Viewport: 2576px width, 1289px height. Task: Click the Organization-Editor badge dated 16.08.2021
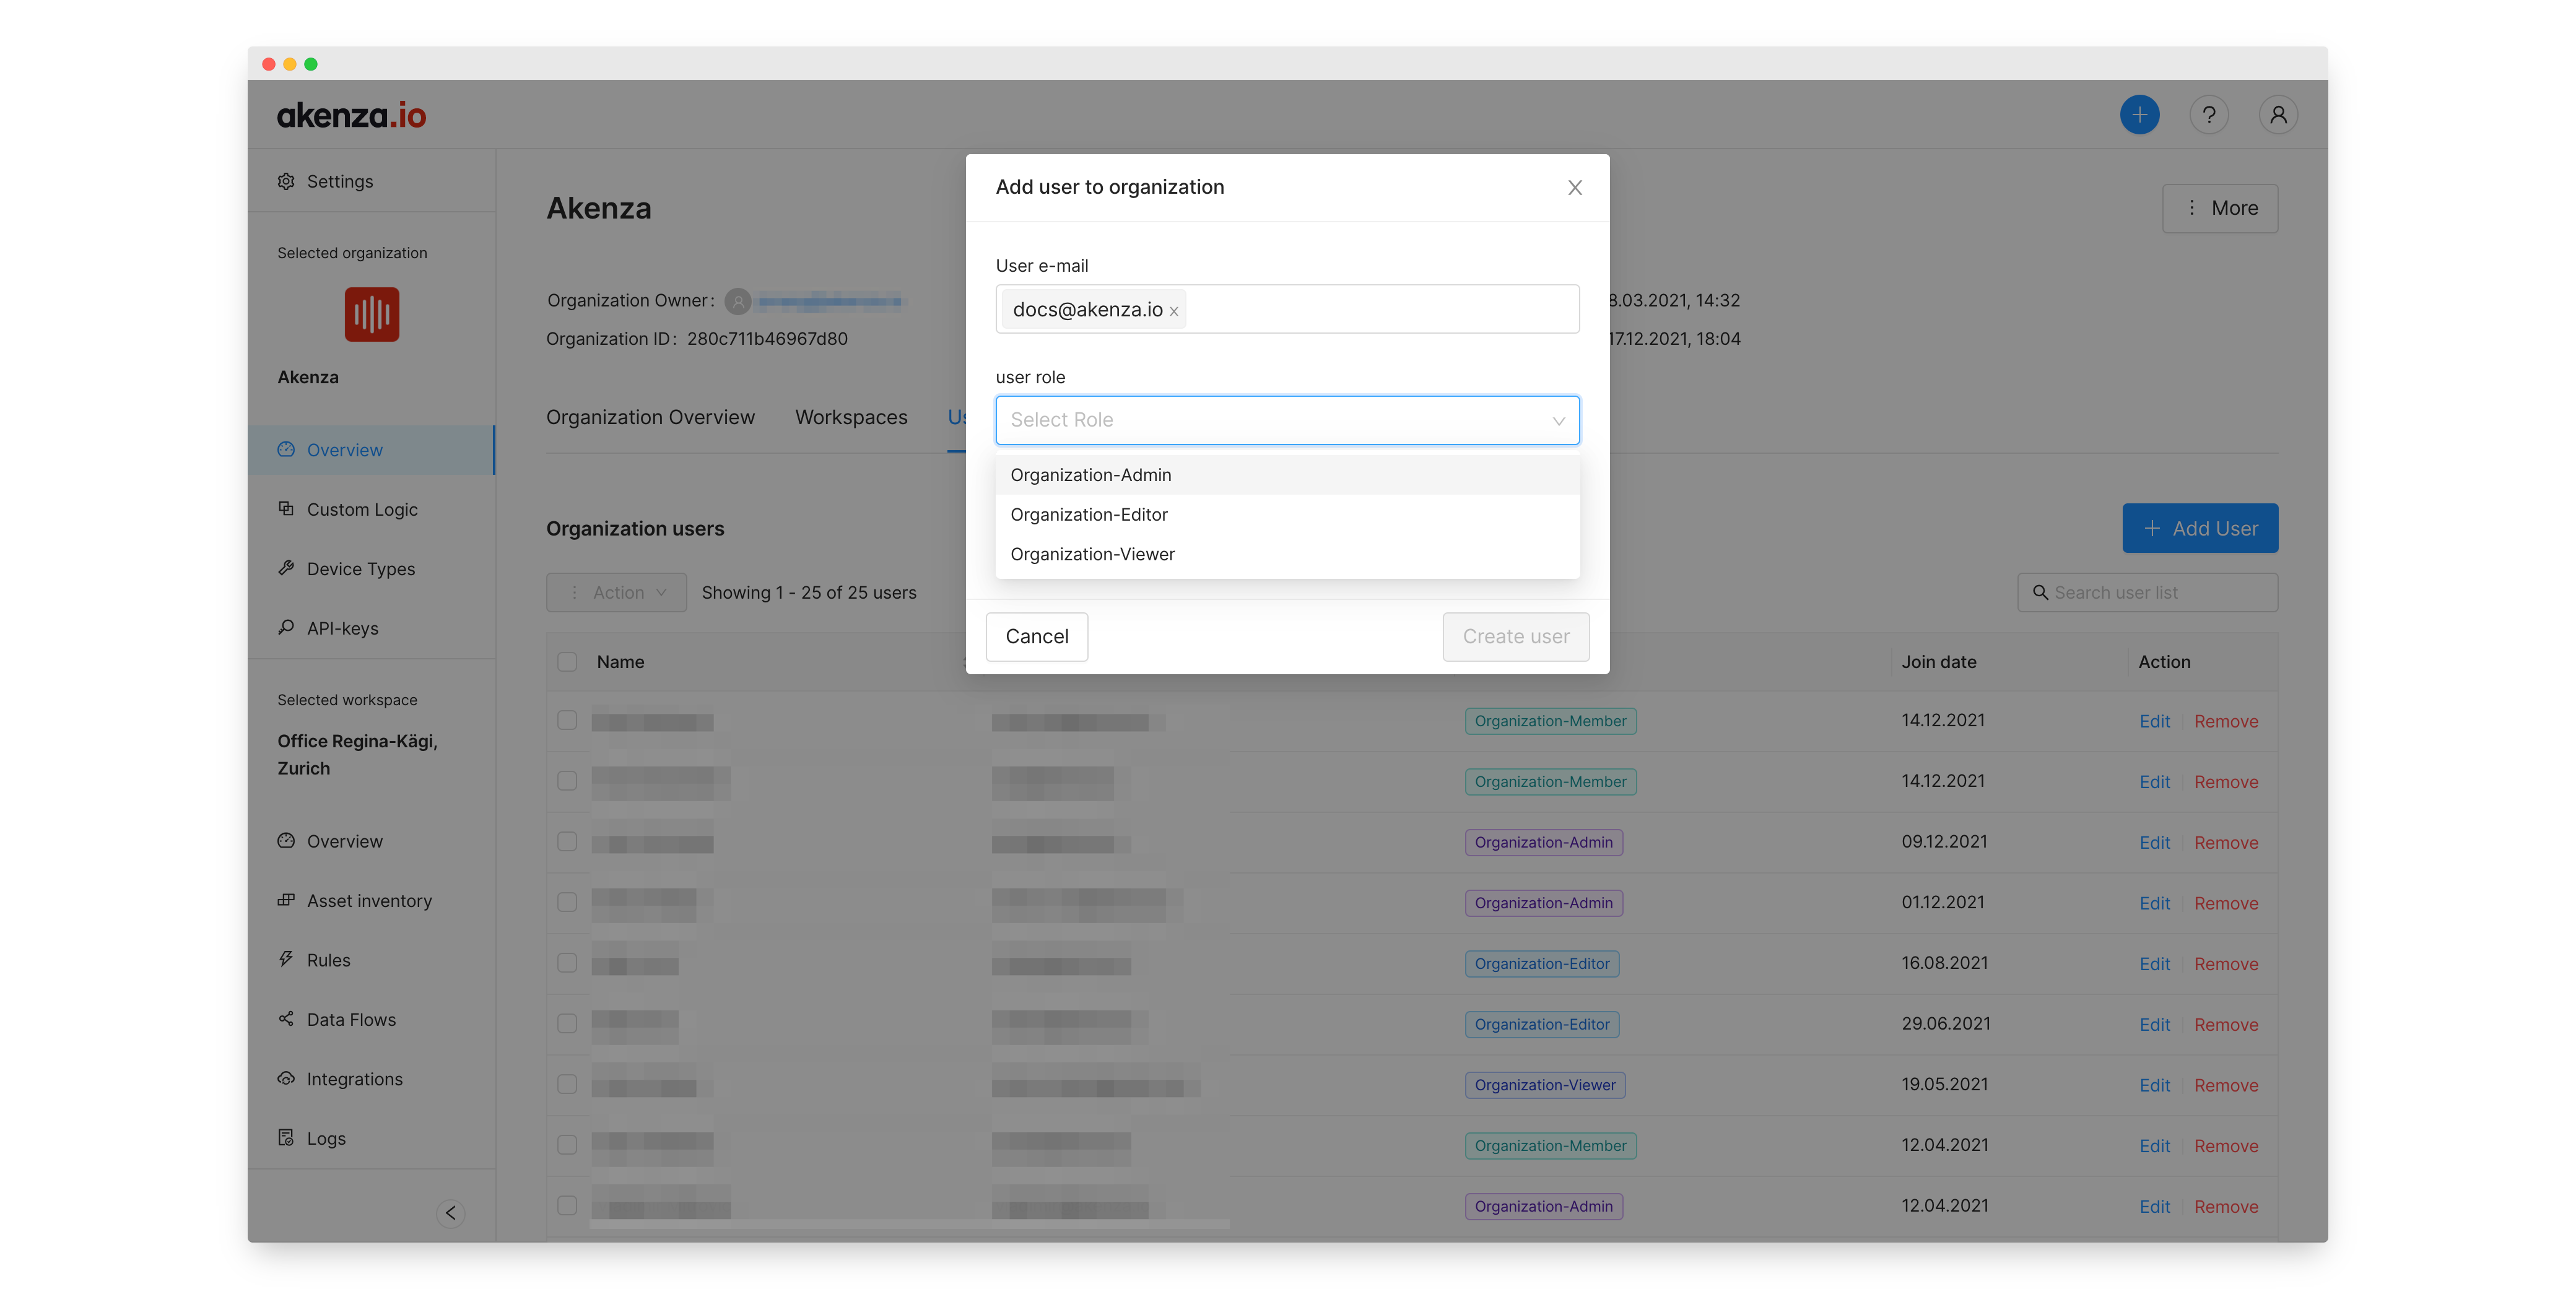click(1541, 964)
